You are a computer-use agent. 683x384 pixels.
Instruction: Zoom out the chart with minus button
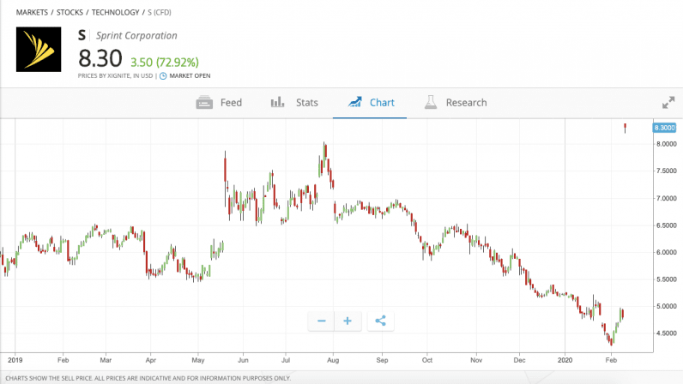(x=322, y=321)
